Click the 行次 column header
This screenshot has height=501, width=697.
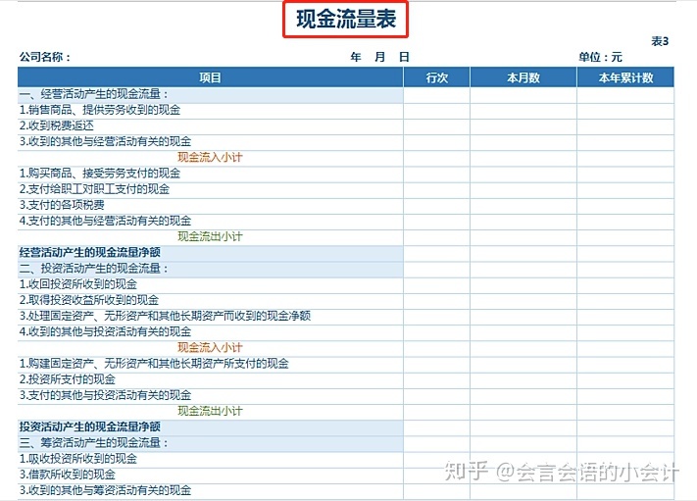pos(436,77)
